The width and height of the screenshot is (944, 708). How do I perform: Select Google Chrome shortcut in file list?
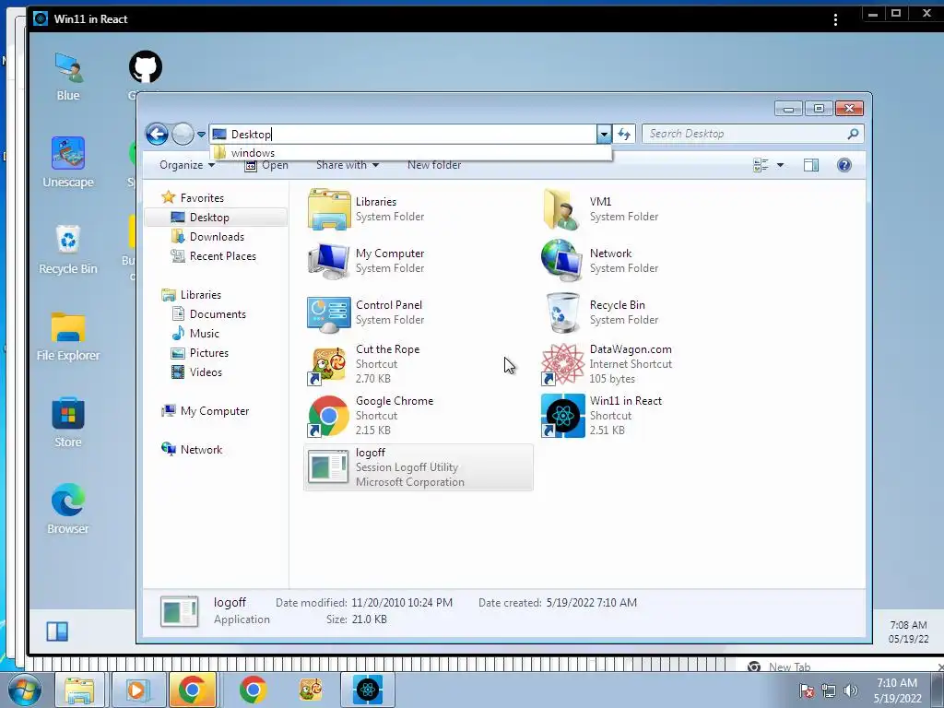click(x=329, y=416)
